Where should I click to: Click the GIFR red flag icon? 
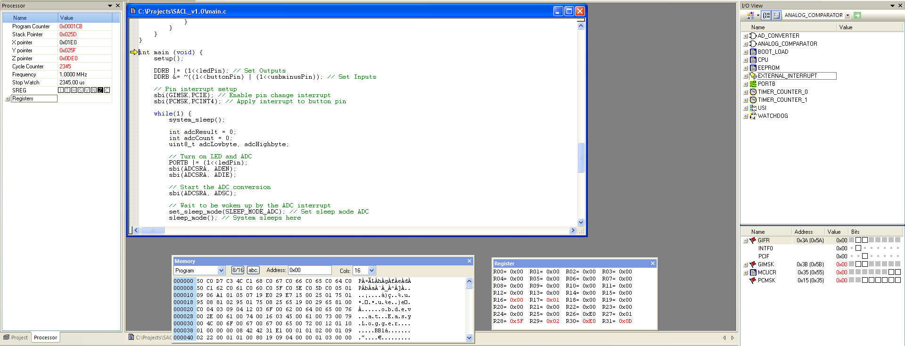[753, 240]
